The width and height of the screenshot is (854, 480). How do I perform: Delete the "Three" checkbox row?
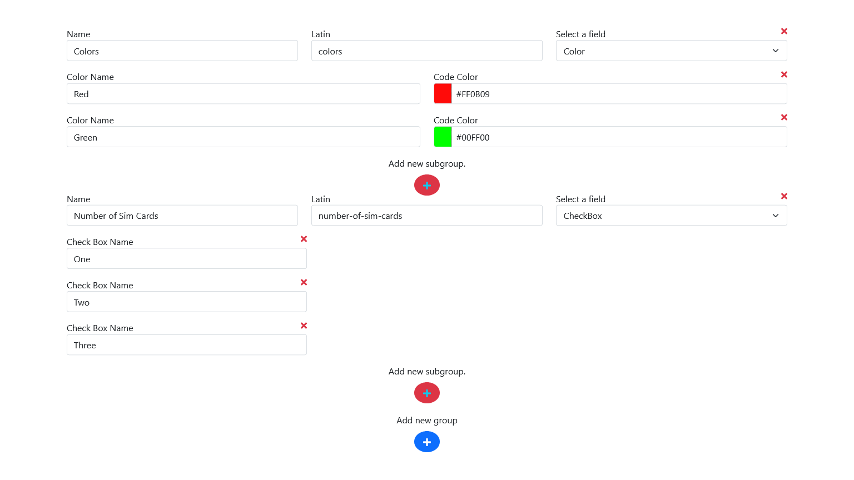tap(304, 326)
